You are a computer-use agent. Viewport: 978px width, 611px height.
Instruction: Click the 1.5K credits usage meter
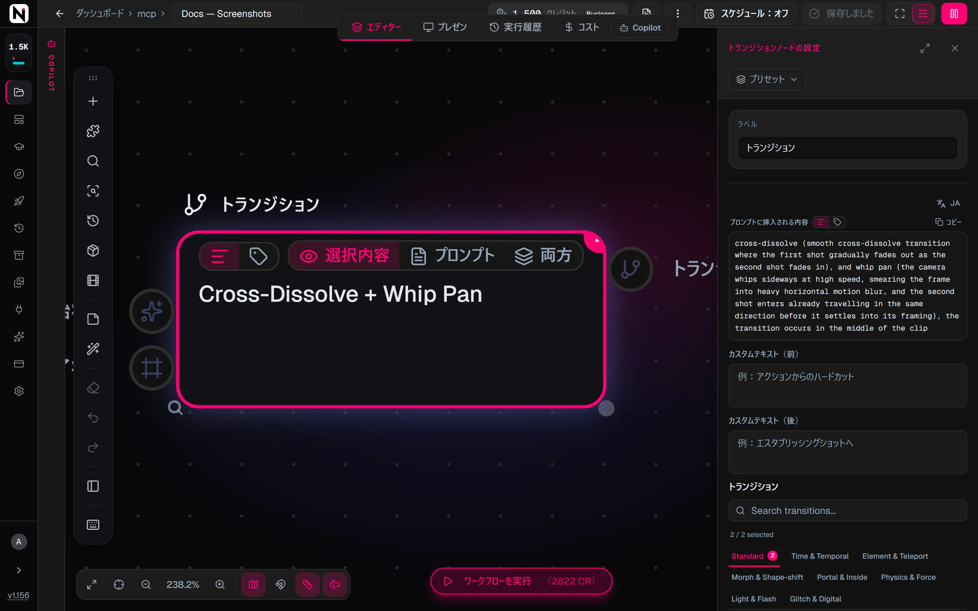19,53
